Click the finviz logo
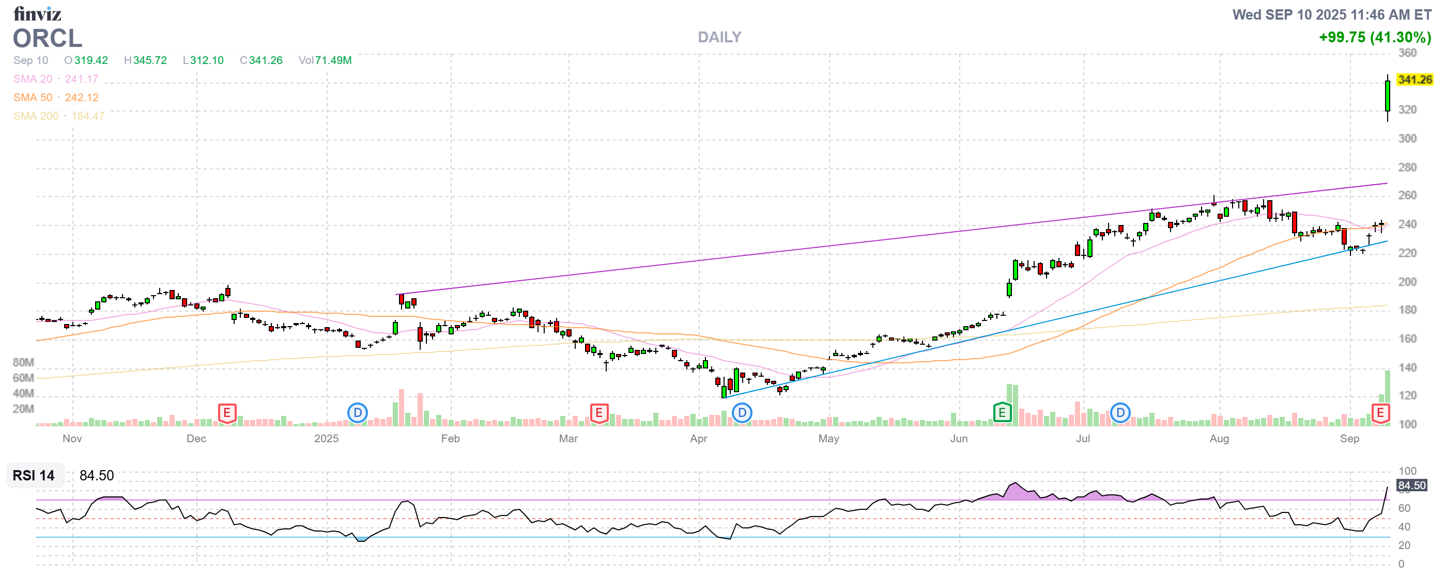 [x=38, y=14]
